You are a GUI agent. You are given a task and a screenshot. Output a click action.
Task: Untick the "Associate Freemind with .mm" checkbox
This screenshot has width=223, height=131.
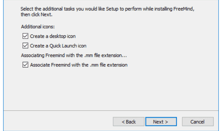[x=25, y=65]
